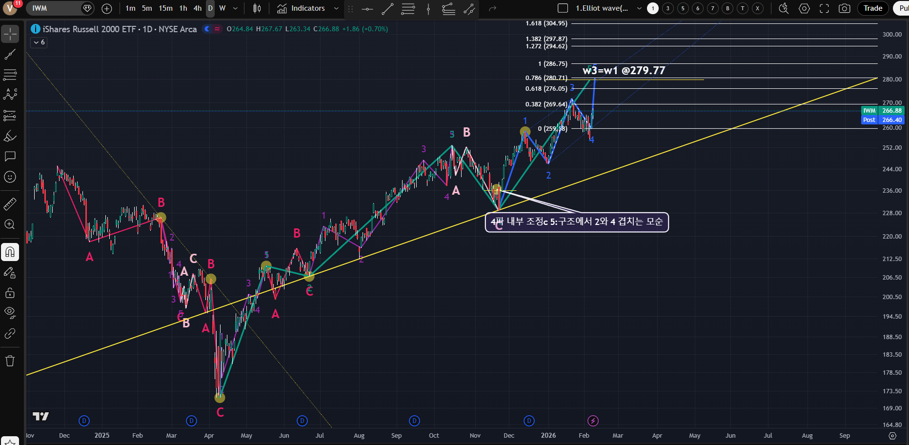Toggle lock all drawings
The height and width of the screenshot is (445, 909).
[x=10, y=293]
